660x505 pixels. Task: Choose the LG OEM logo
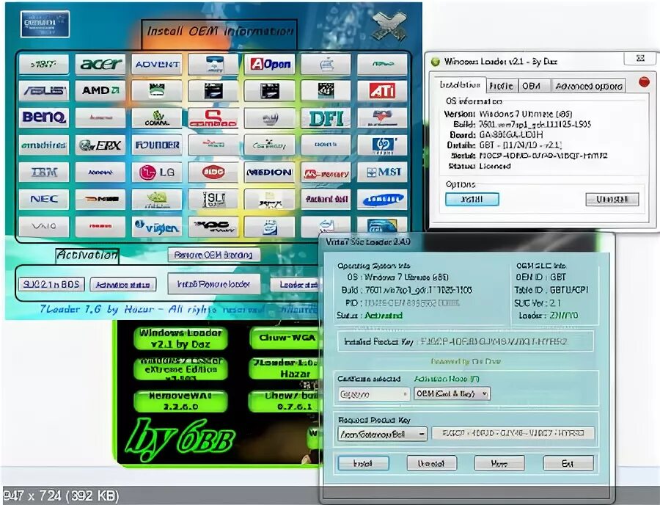click(x=157, y=172)
